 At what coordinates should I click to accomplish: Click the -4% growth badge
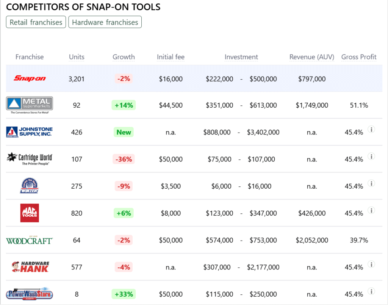click(124, 267)
